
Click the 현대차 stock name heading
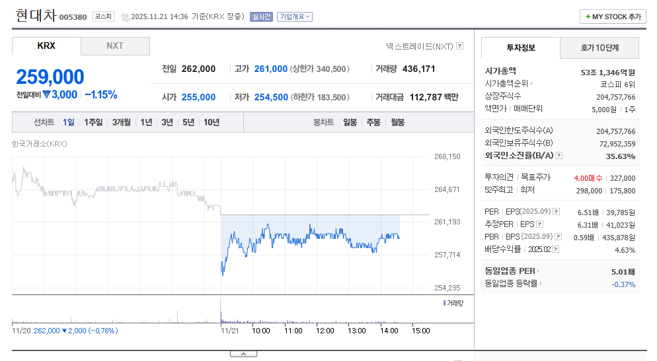click(36, 15)
